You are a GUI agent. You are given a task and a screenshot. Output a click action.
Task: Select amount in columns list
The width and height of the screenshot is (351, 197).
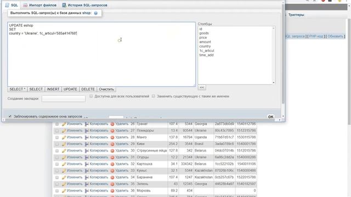pyautogui.click(x=205, y=42)
